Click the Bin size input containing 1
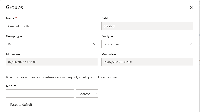This screenshot has height=112, width=200. coord(40,94)
